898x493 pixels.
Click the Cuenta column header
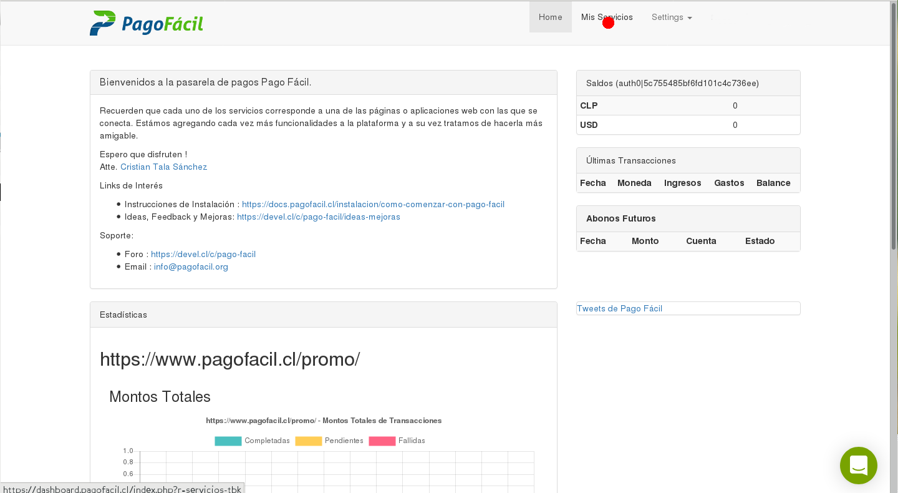pyautogui.click(x=701, y=241)
